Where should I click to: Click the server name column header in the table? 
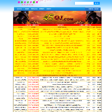(21, 27)
